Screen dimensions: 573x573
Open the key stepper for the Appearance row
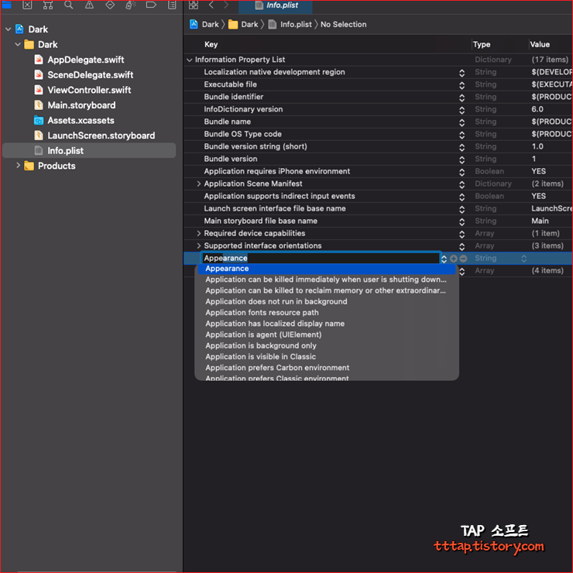point(444,259)
